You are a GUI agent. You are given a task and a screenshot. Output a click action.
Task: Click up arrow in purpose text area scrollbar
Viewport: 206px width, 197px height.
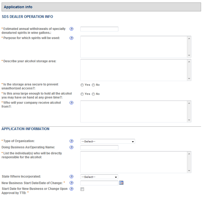189,38
